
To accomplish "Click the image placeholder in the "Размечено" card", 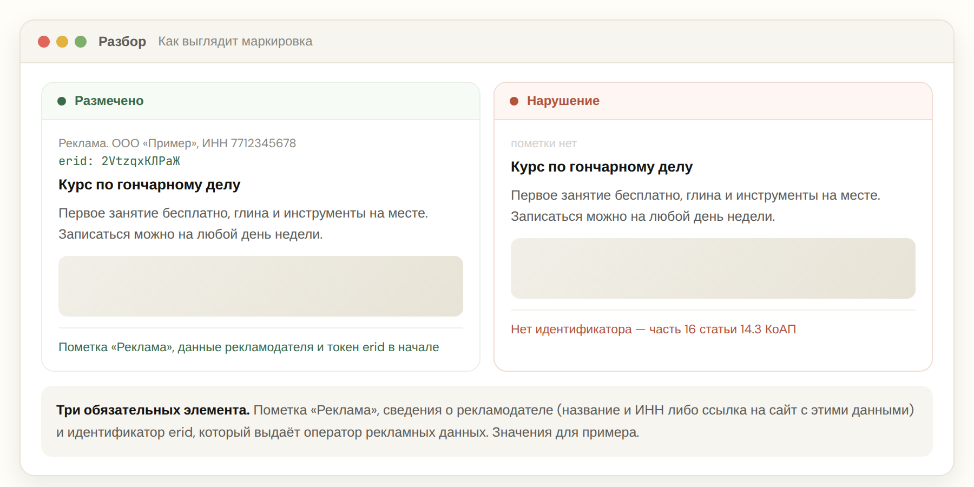I will [x=261, y=286].
